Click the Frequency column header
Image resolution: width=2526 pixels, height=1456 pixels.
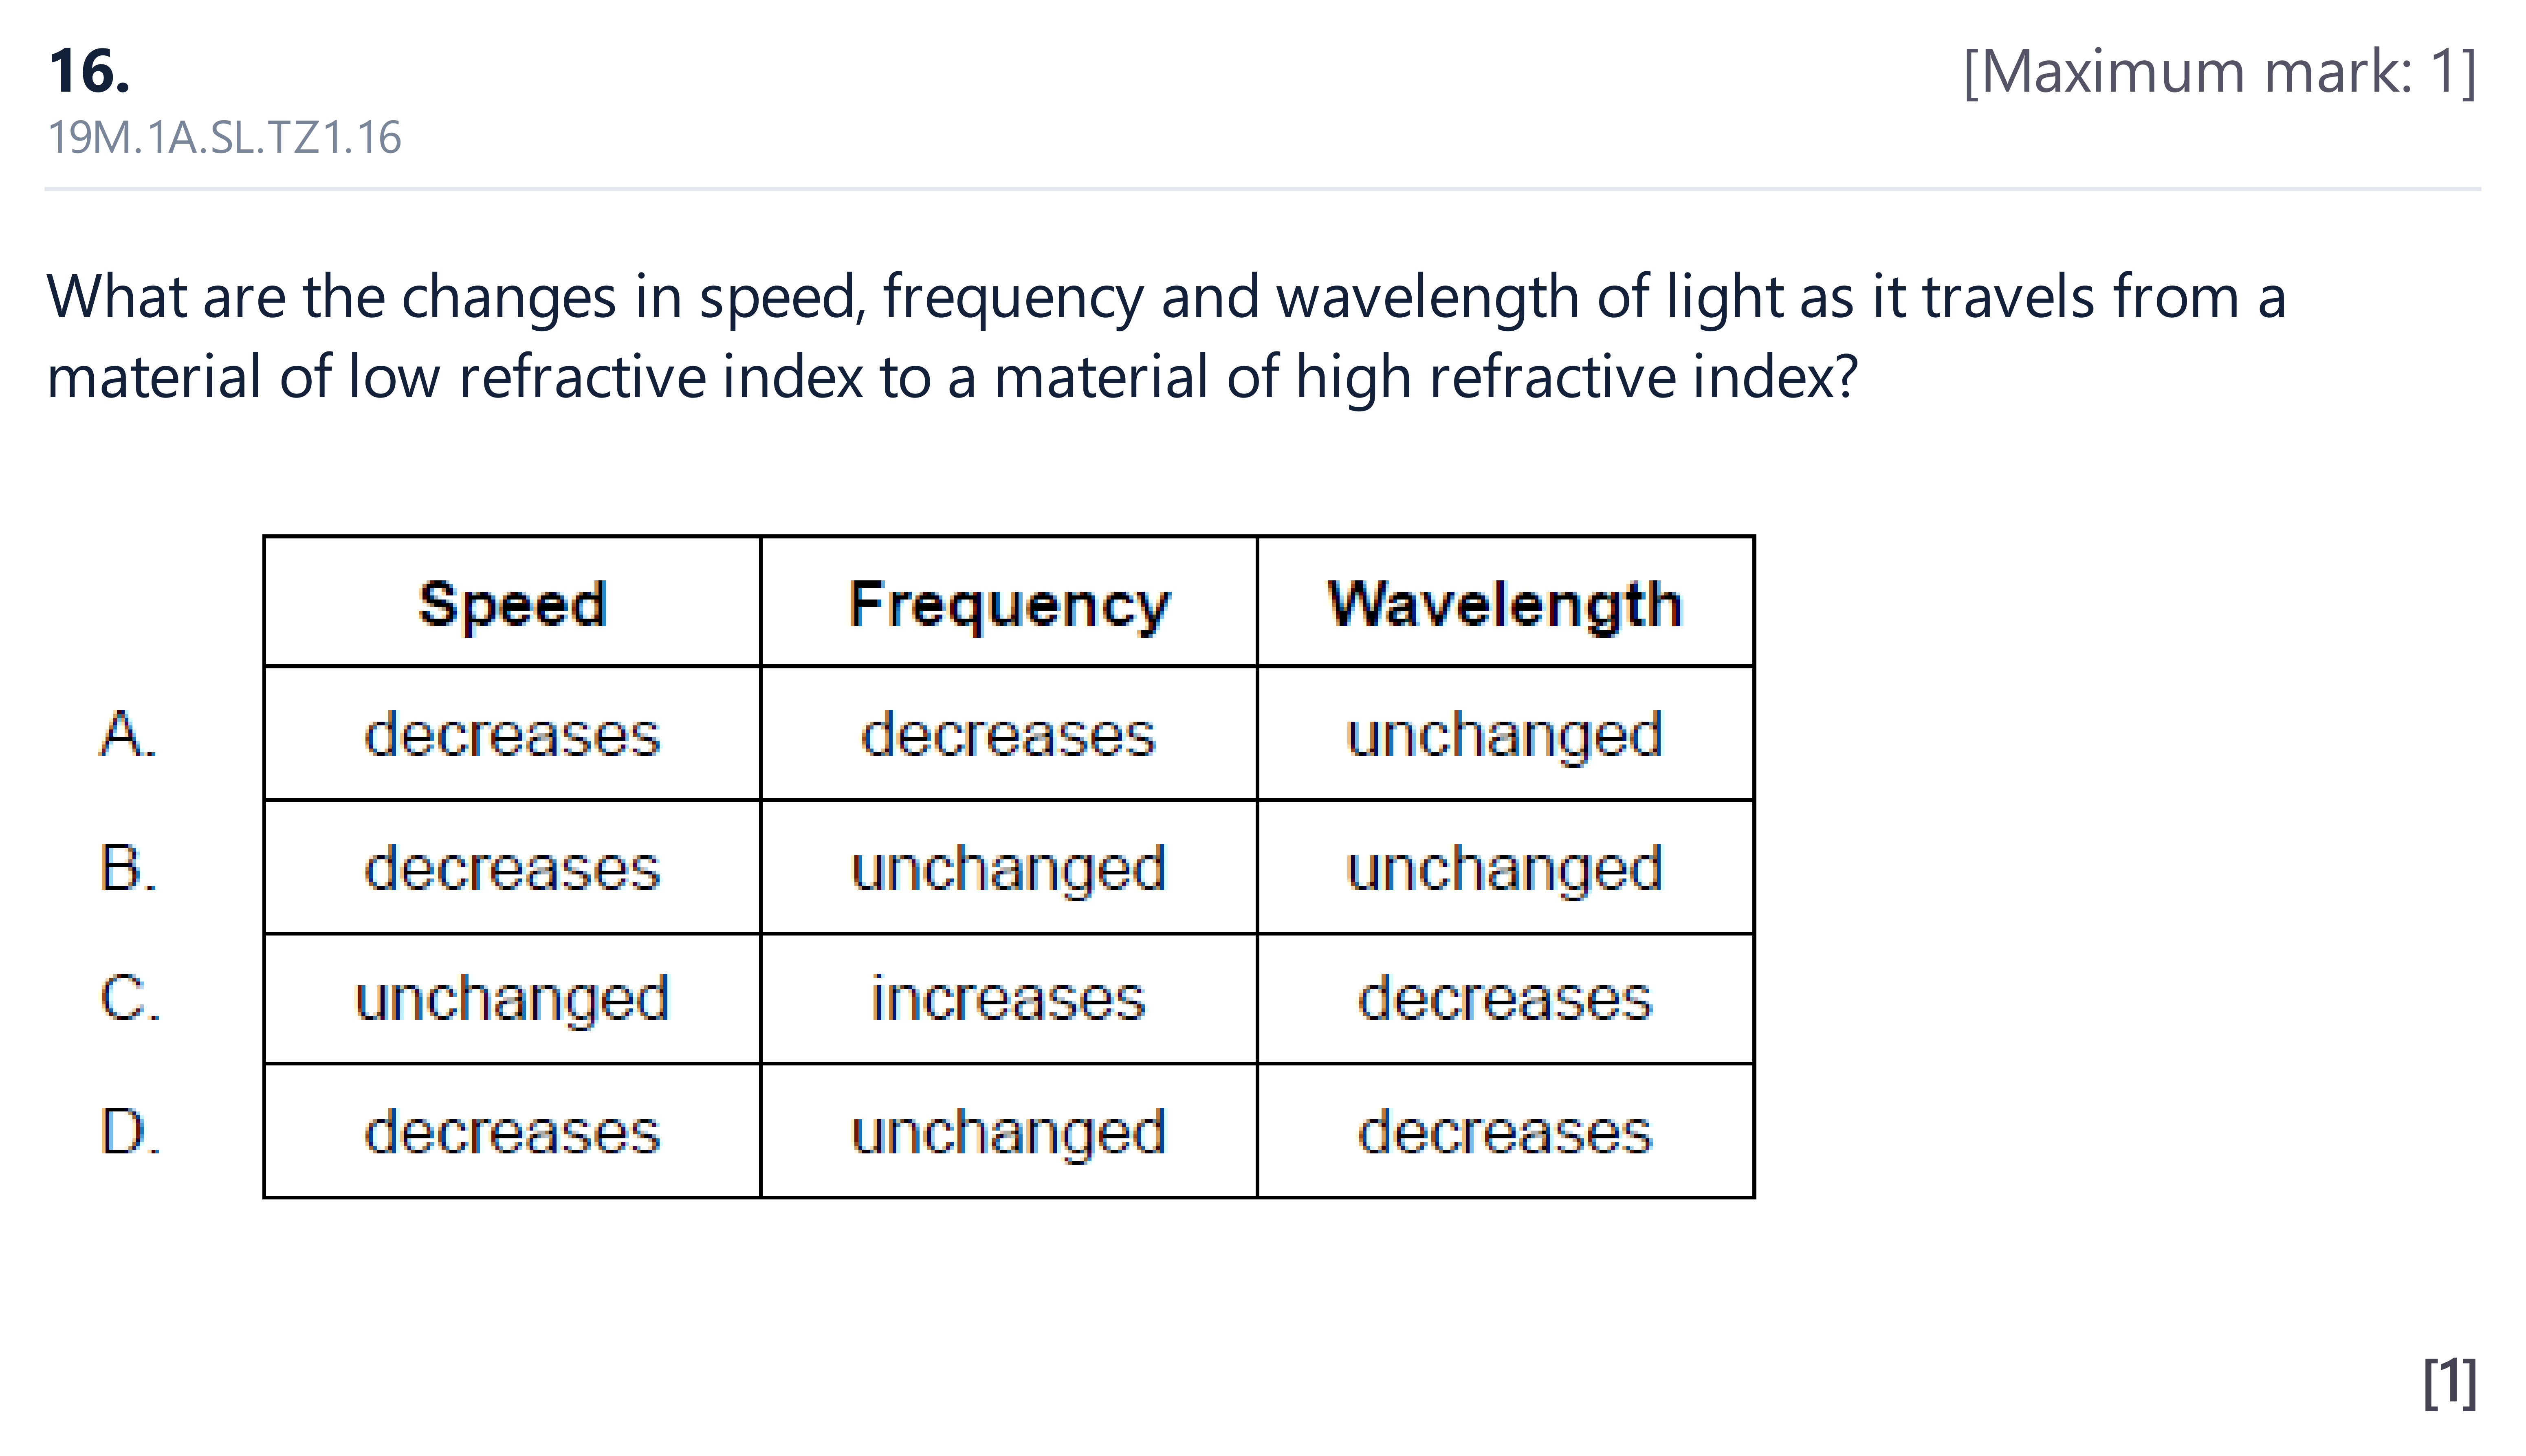[x=1008, y=604]
